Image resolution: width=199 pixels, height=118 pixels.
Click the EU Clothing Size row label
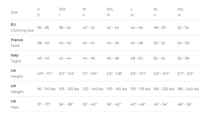(x=22, y=27)
